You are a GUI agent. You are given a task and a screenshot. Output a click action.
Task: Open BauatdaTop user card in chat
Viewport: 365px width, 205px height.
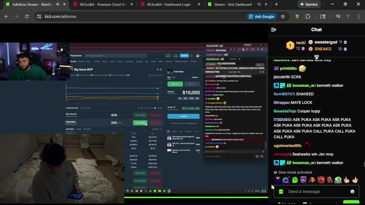click(x=285, y=111)
